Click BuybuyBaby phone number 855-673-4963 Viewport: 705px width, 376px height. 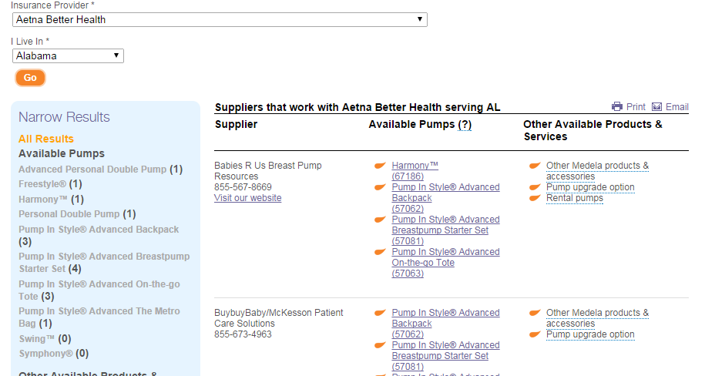243,334
